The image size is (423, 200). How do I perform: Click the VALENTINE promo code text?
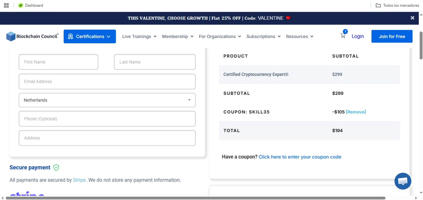270,18
